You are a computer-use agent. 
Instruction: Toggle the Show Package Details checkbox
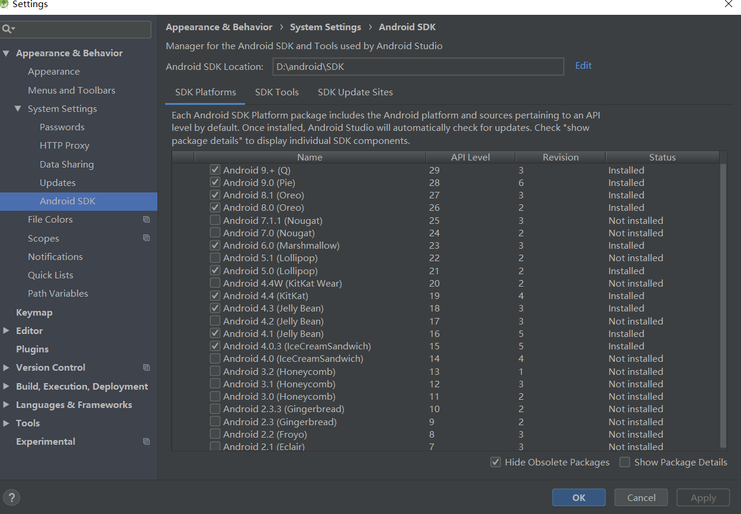click(x=624, y=462)
